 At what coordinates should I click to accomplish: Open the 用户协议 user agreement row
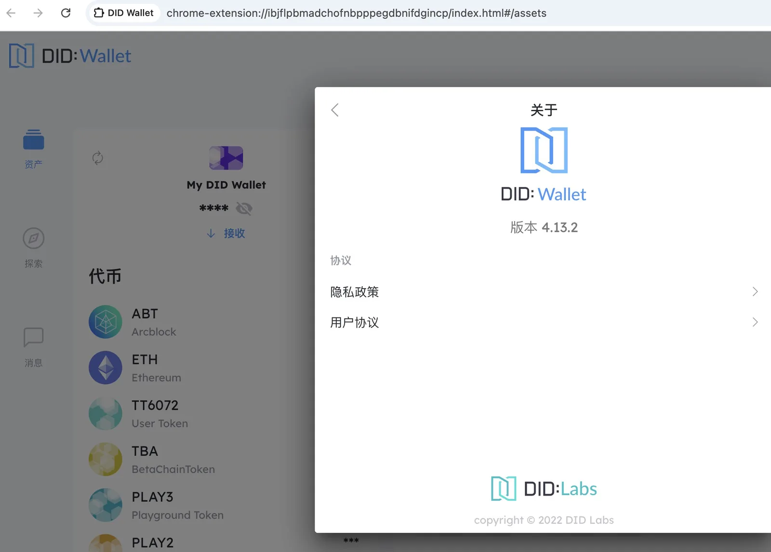pyautogui.click(x=544, y=322)
